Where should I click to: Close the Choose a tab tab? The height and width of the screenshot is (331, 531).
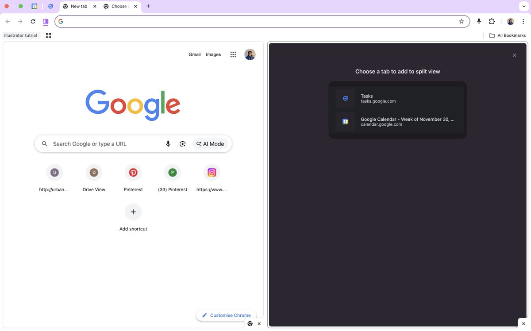135,6
